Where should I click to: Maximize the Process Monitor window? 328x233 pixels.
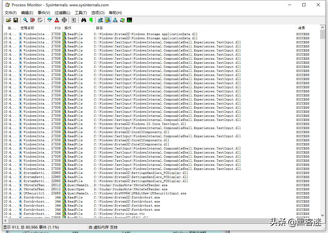tap(304, 5)
